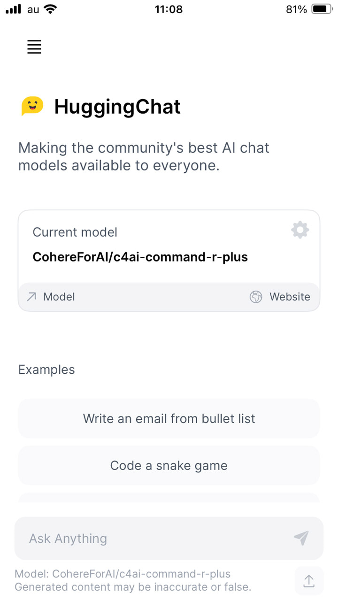338x601 pixels.
Task: Click the Examples section label
Action: [46, 370]
